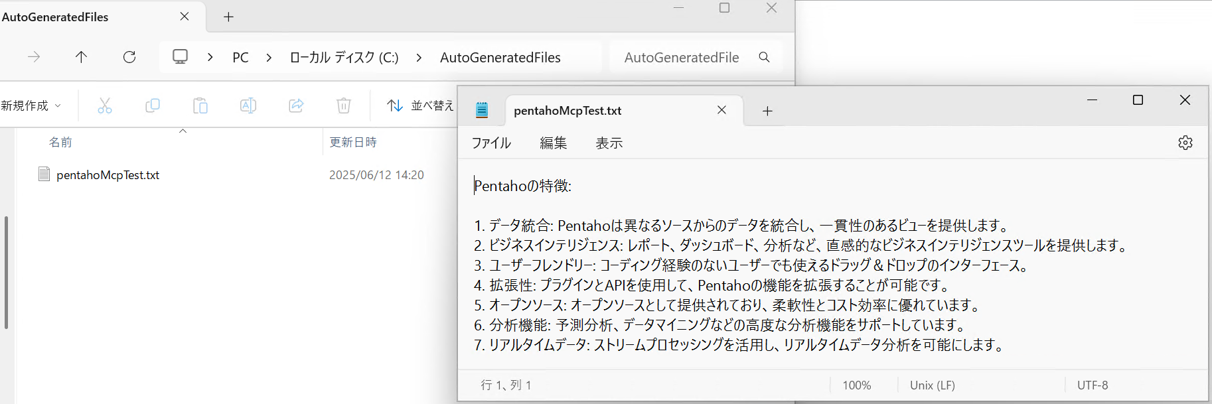Image resolution: width=1212 pixels, height=404 pixels.
Task: Click the Unix (LF) line ending indicator
Action: pos(932,385)
